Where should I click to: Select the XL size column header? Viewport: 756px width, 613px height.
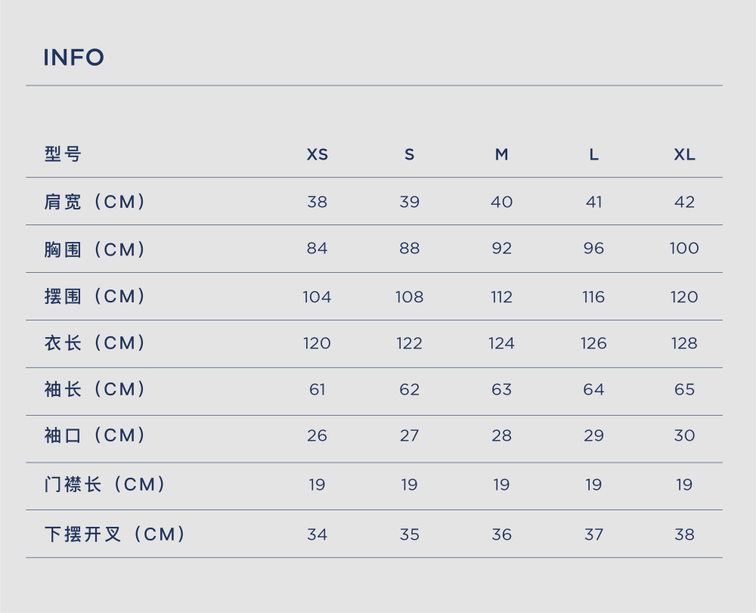(x=684, y=154)
